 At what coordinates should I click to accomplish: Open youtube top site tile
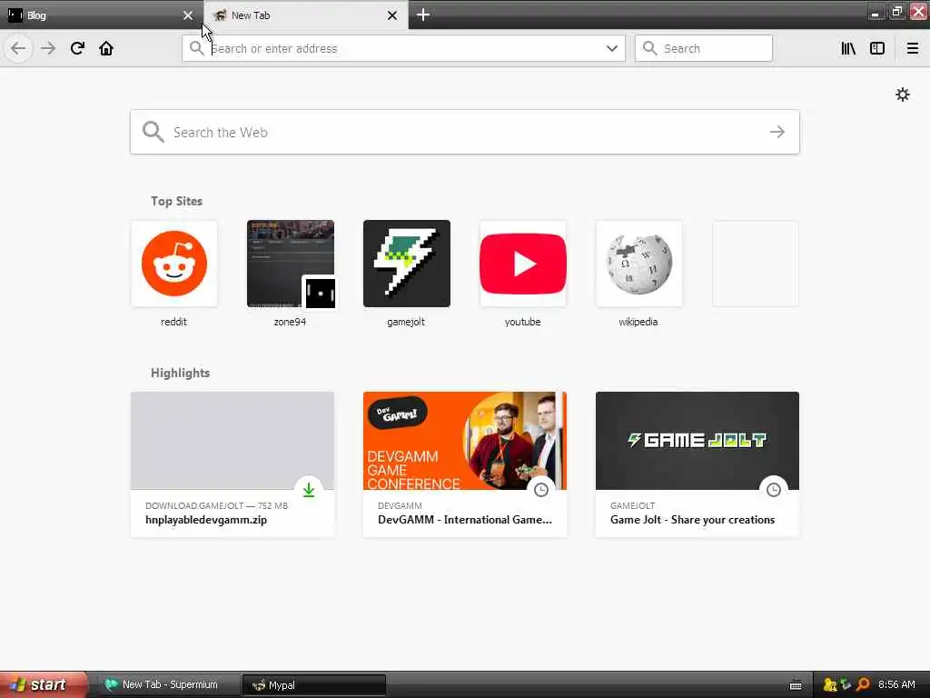pyautogui.click(x=523, y=264)
